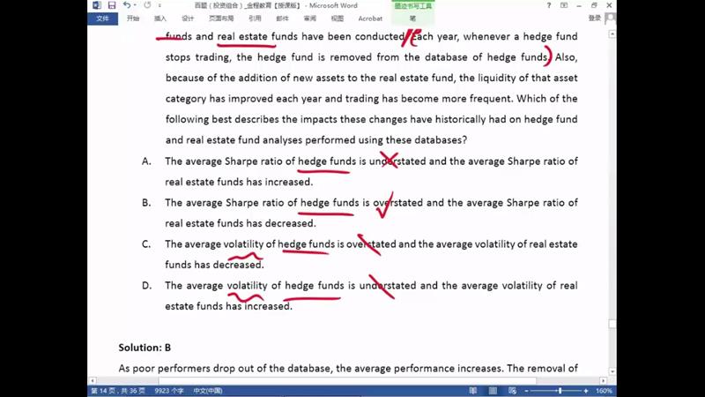Open the 文件 (File) menu tab
This screenshot has width=705, height=397.
pos(103,18)
